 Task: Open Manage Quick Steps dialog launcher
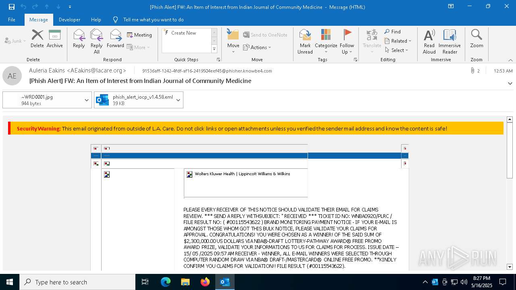[x=218, y=60]
